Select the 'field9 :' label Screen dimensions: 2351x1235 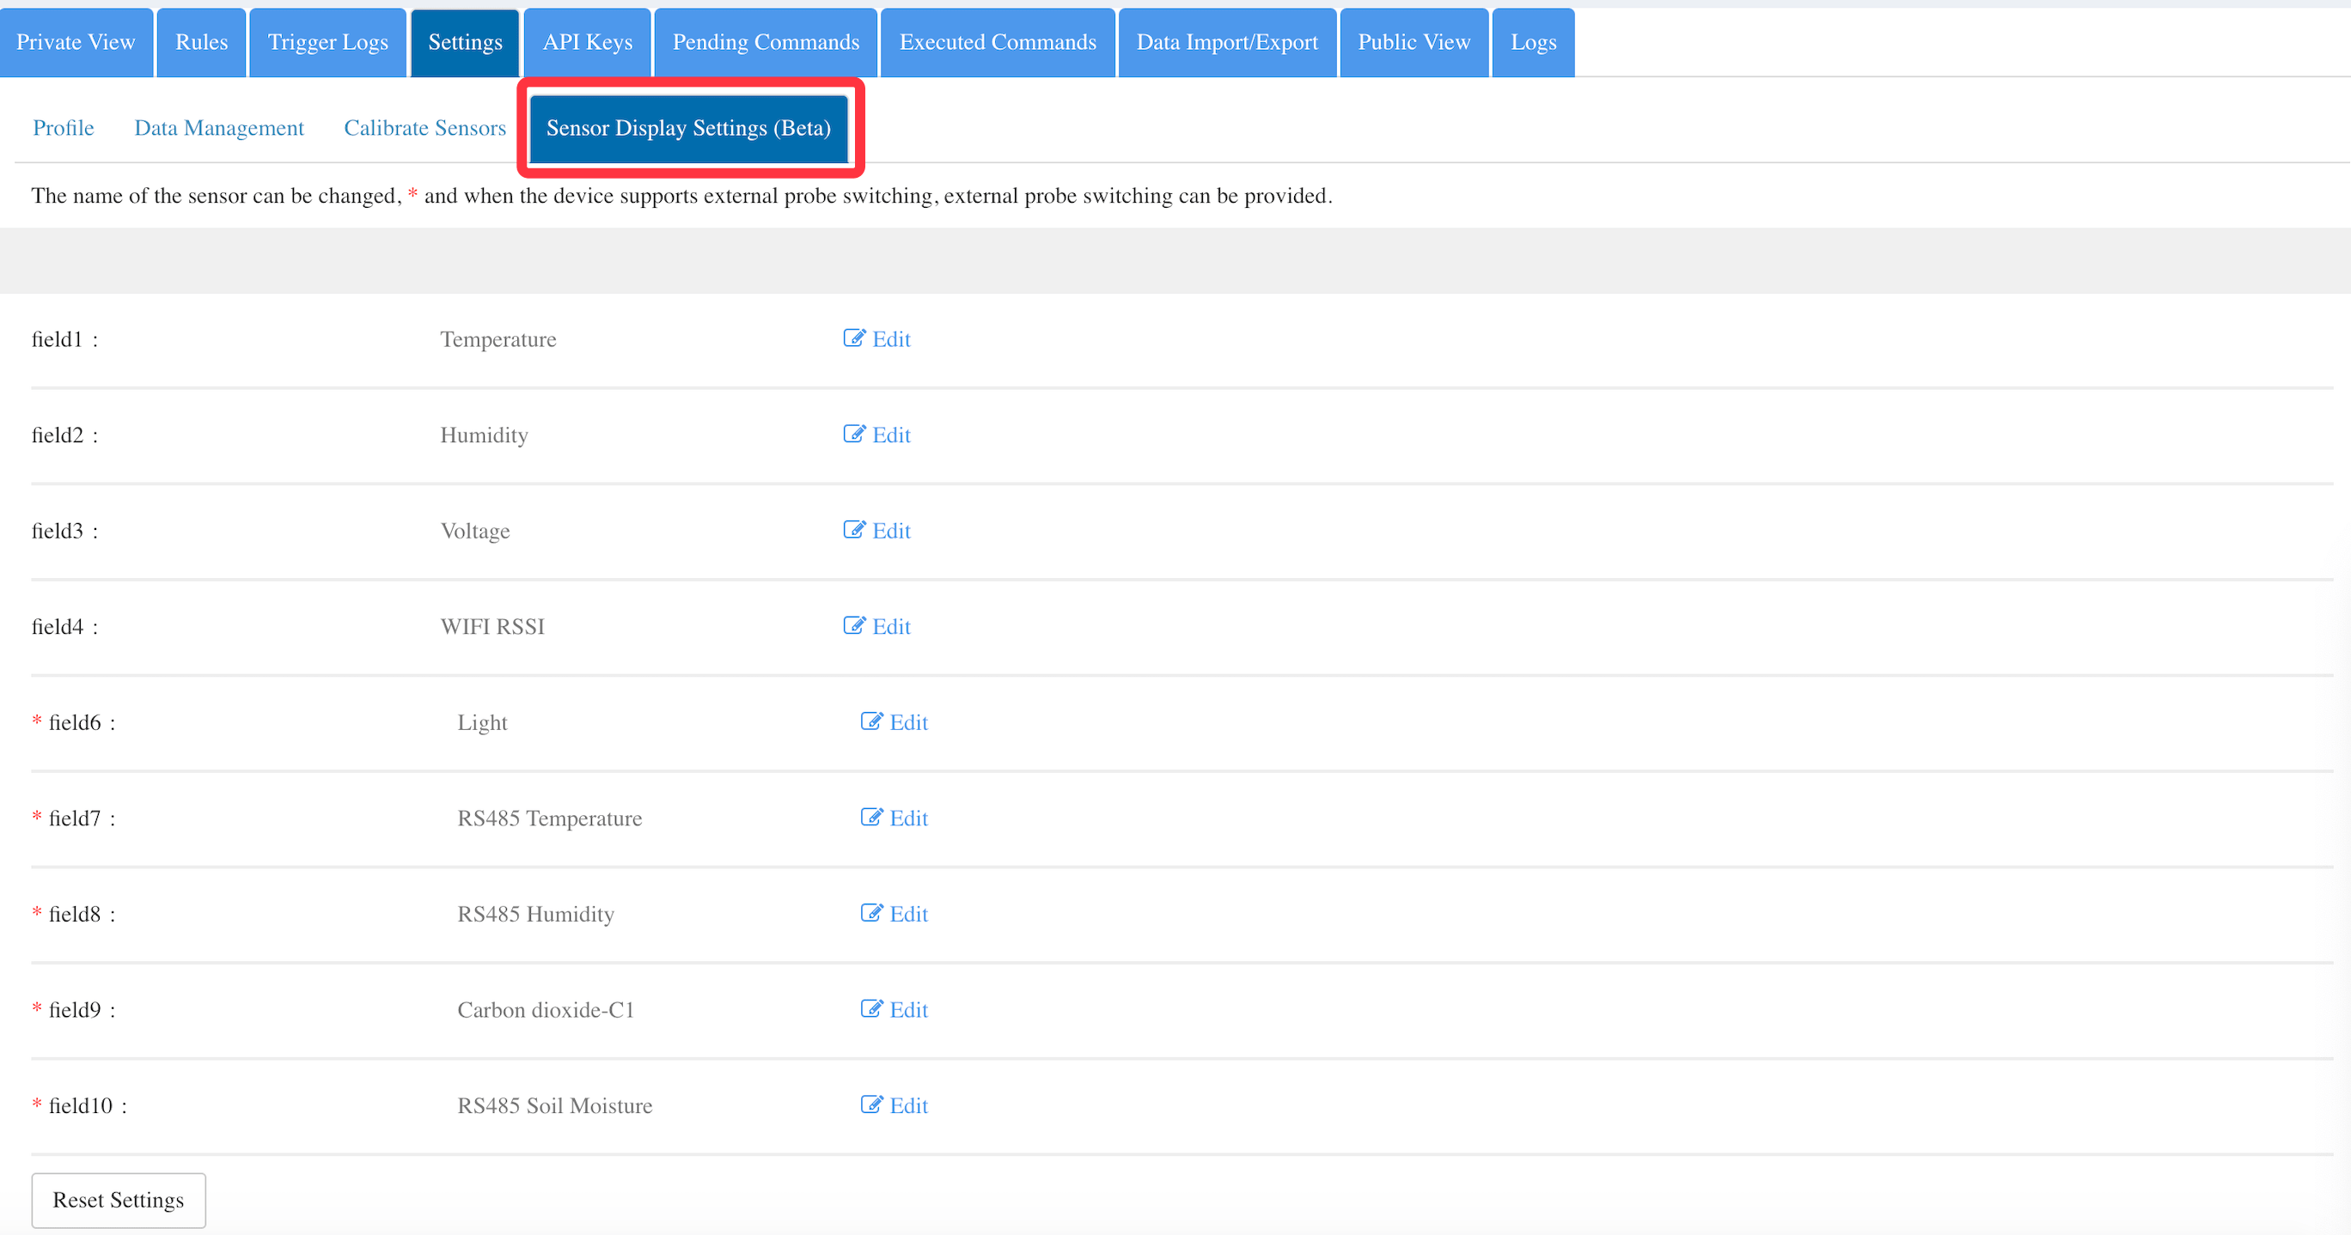pyautogui.click(x=82, y=1010)
